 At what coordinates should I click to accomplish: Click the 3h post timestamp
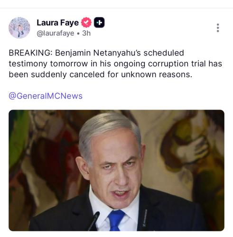coord(86,33)
